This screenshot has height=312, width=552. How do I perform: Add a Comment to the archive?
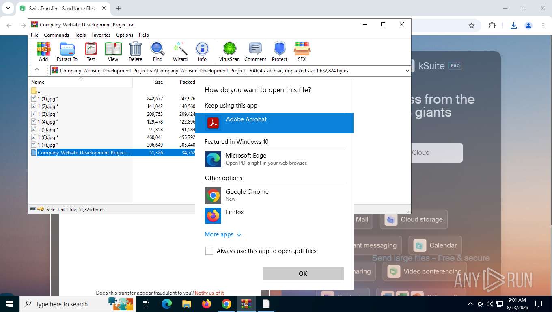(x=255, y=52)
